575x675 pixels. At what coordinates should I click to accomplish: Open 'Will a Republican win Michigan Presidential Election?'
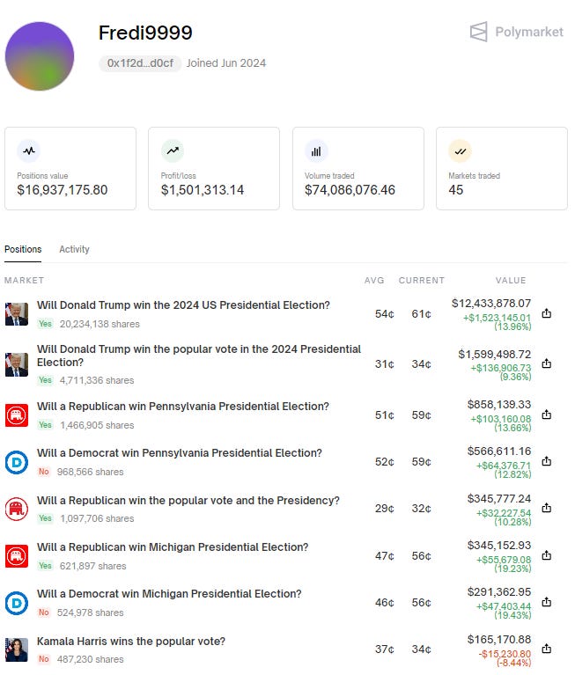173,547
